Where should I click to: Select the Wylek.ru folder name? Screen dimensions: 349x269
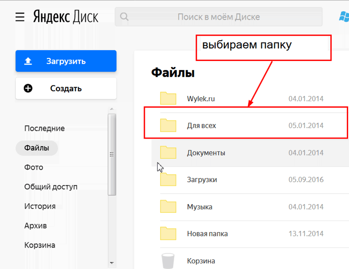(x=201, y=99)
